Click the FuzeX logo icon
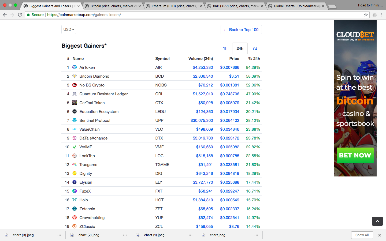This screenshot has width=386, height=241. pyautogui.click(x=75, y=191)
